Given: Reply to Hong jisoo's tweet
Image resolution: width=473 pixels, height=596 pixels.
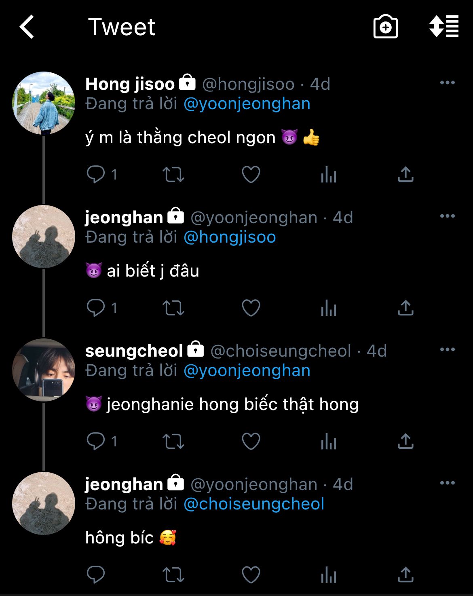Looking at the screenshot, I should [x=96, y=175].
